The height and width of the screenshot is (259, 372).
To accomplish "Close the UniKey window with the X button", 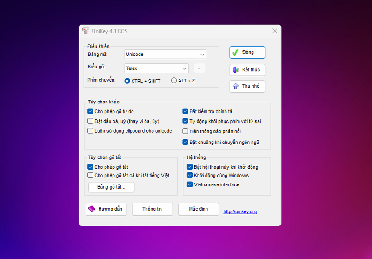I will (275, 31).
